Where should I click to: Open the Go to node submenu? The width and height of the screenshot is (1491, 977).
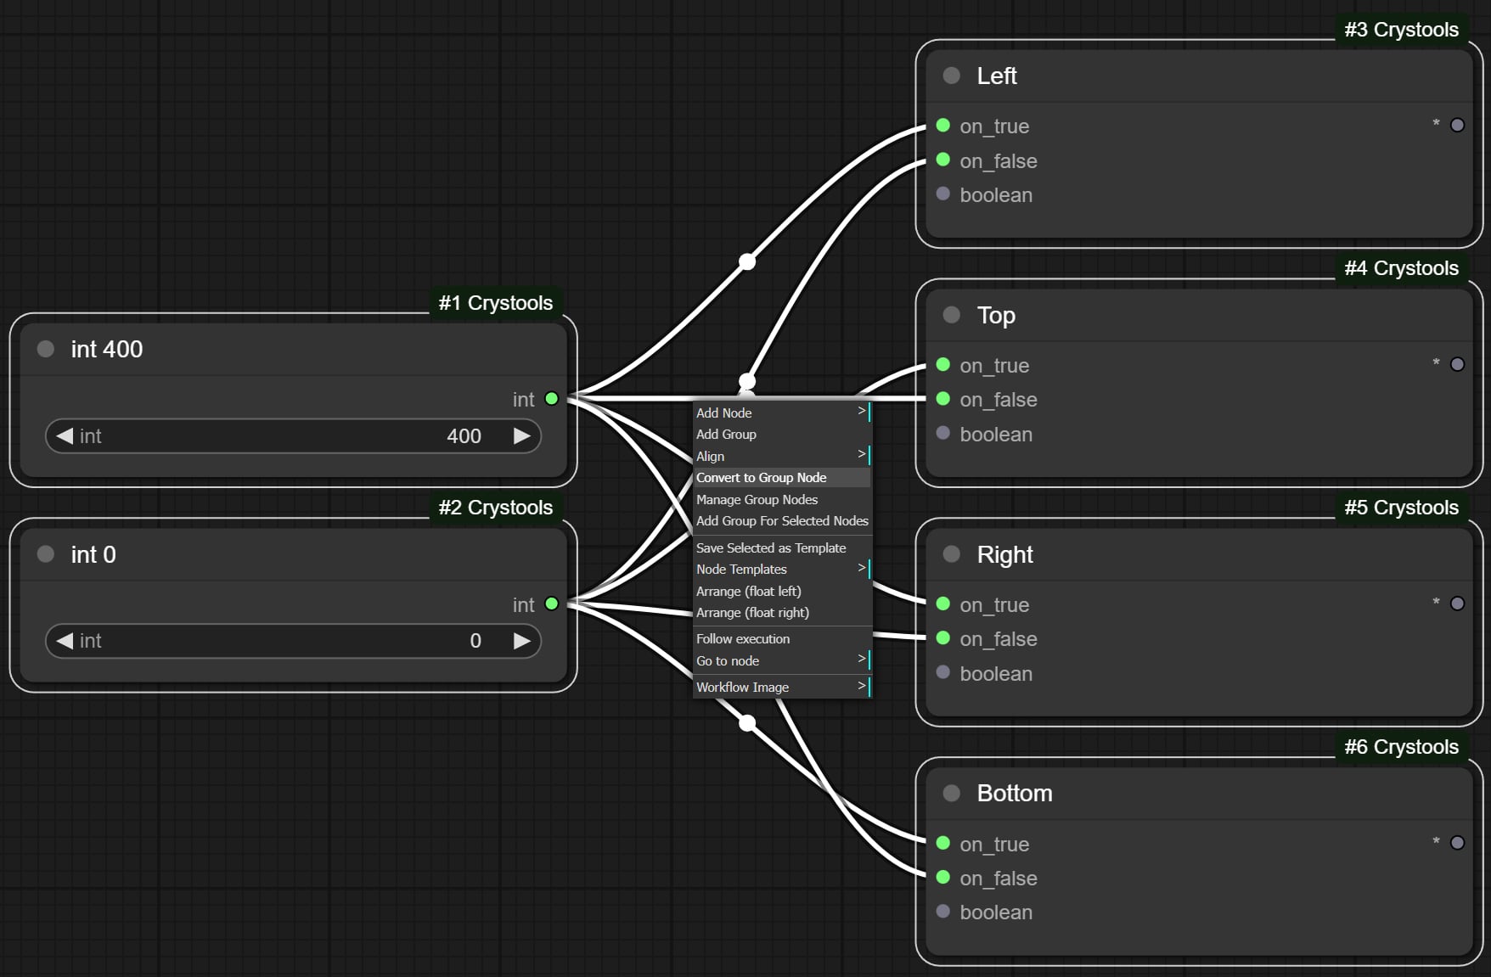point(782,660)
